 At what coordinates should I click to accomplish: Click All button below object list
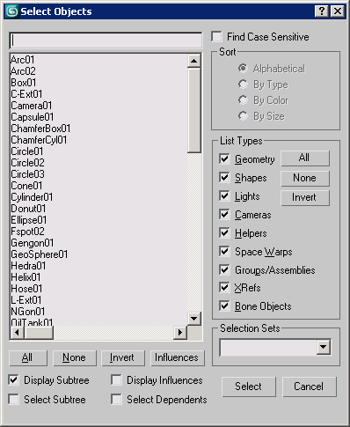[28, 358]
